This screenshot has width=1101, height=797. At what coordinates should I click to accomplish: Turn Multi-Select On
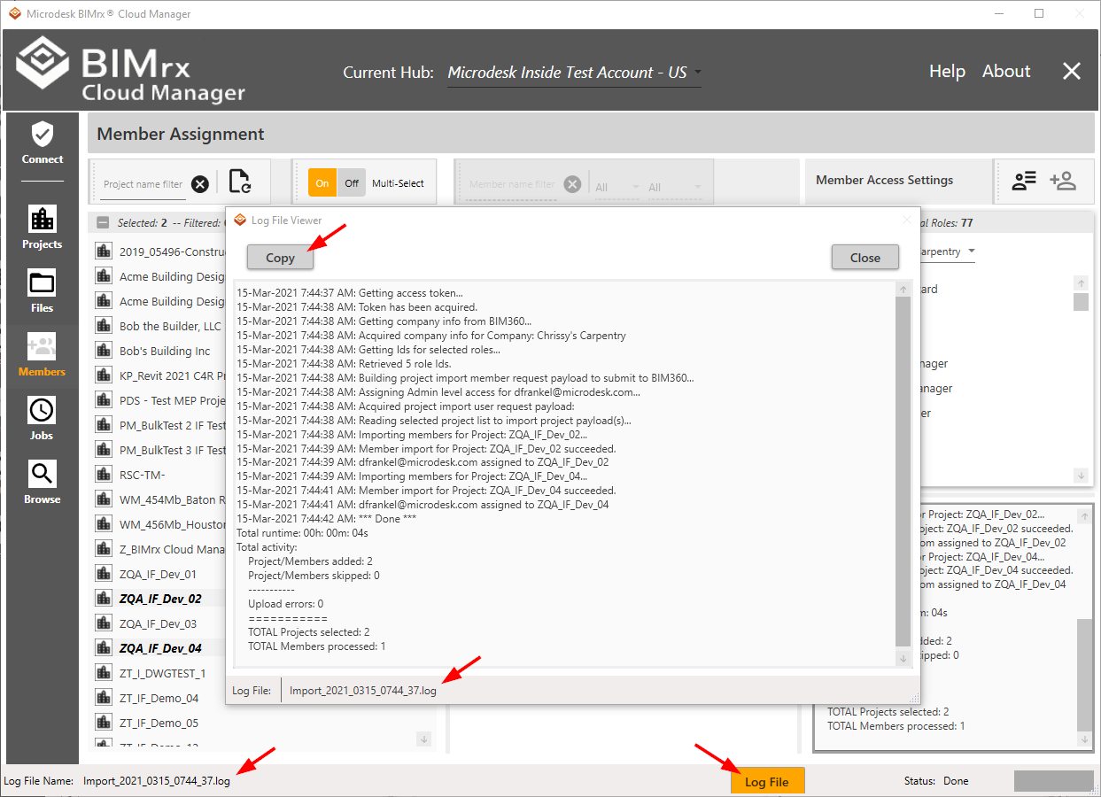tap(322, 183)
